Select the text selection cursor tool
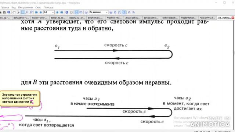This screenshot has height=132, width=235. 18,12
